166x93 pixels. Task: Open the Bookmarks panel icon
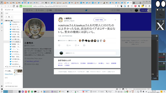(2, 10)
